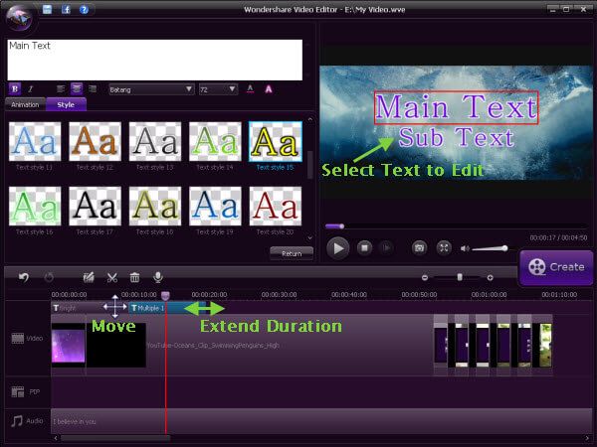The width and height of the screenshot is (597, 447).
Task: Select Main Text in the preview
Action: pyautogui.click(x=456, y=107)
